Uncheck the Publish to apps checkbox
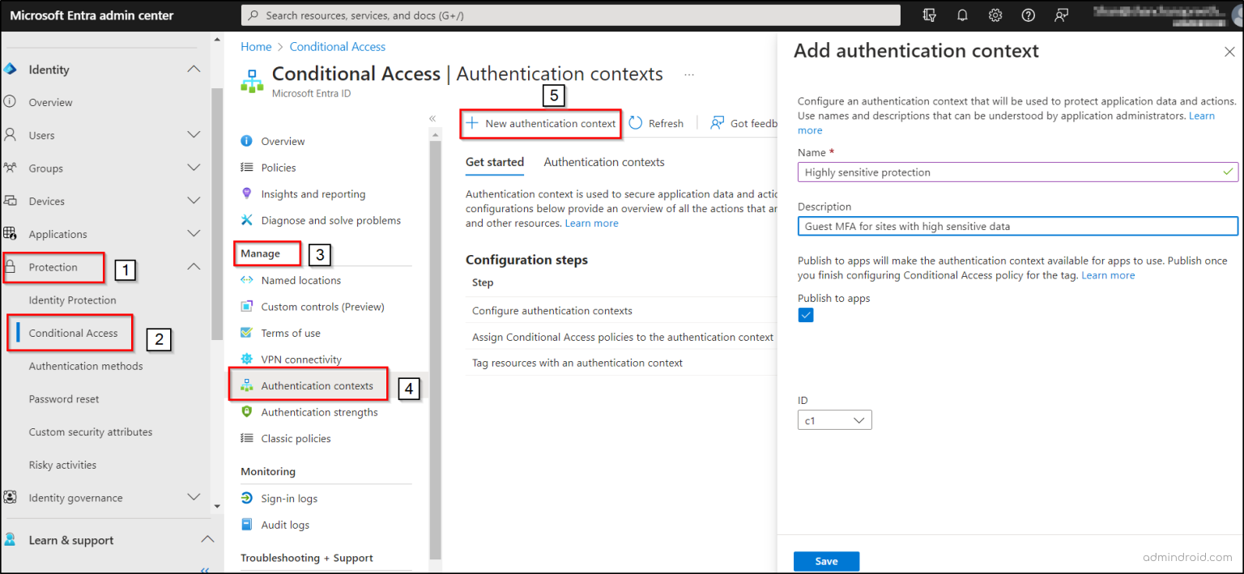 (x=806, y=315)
